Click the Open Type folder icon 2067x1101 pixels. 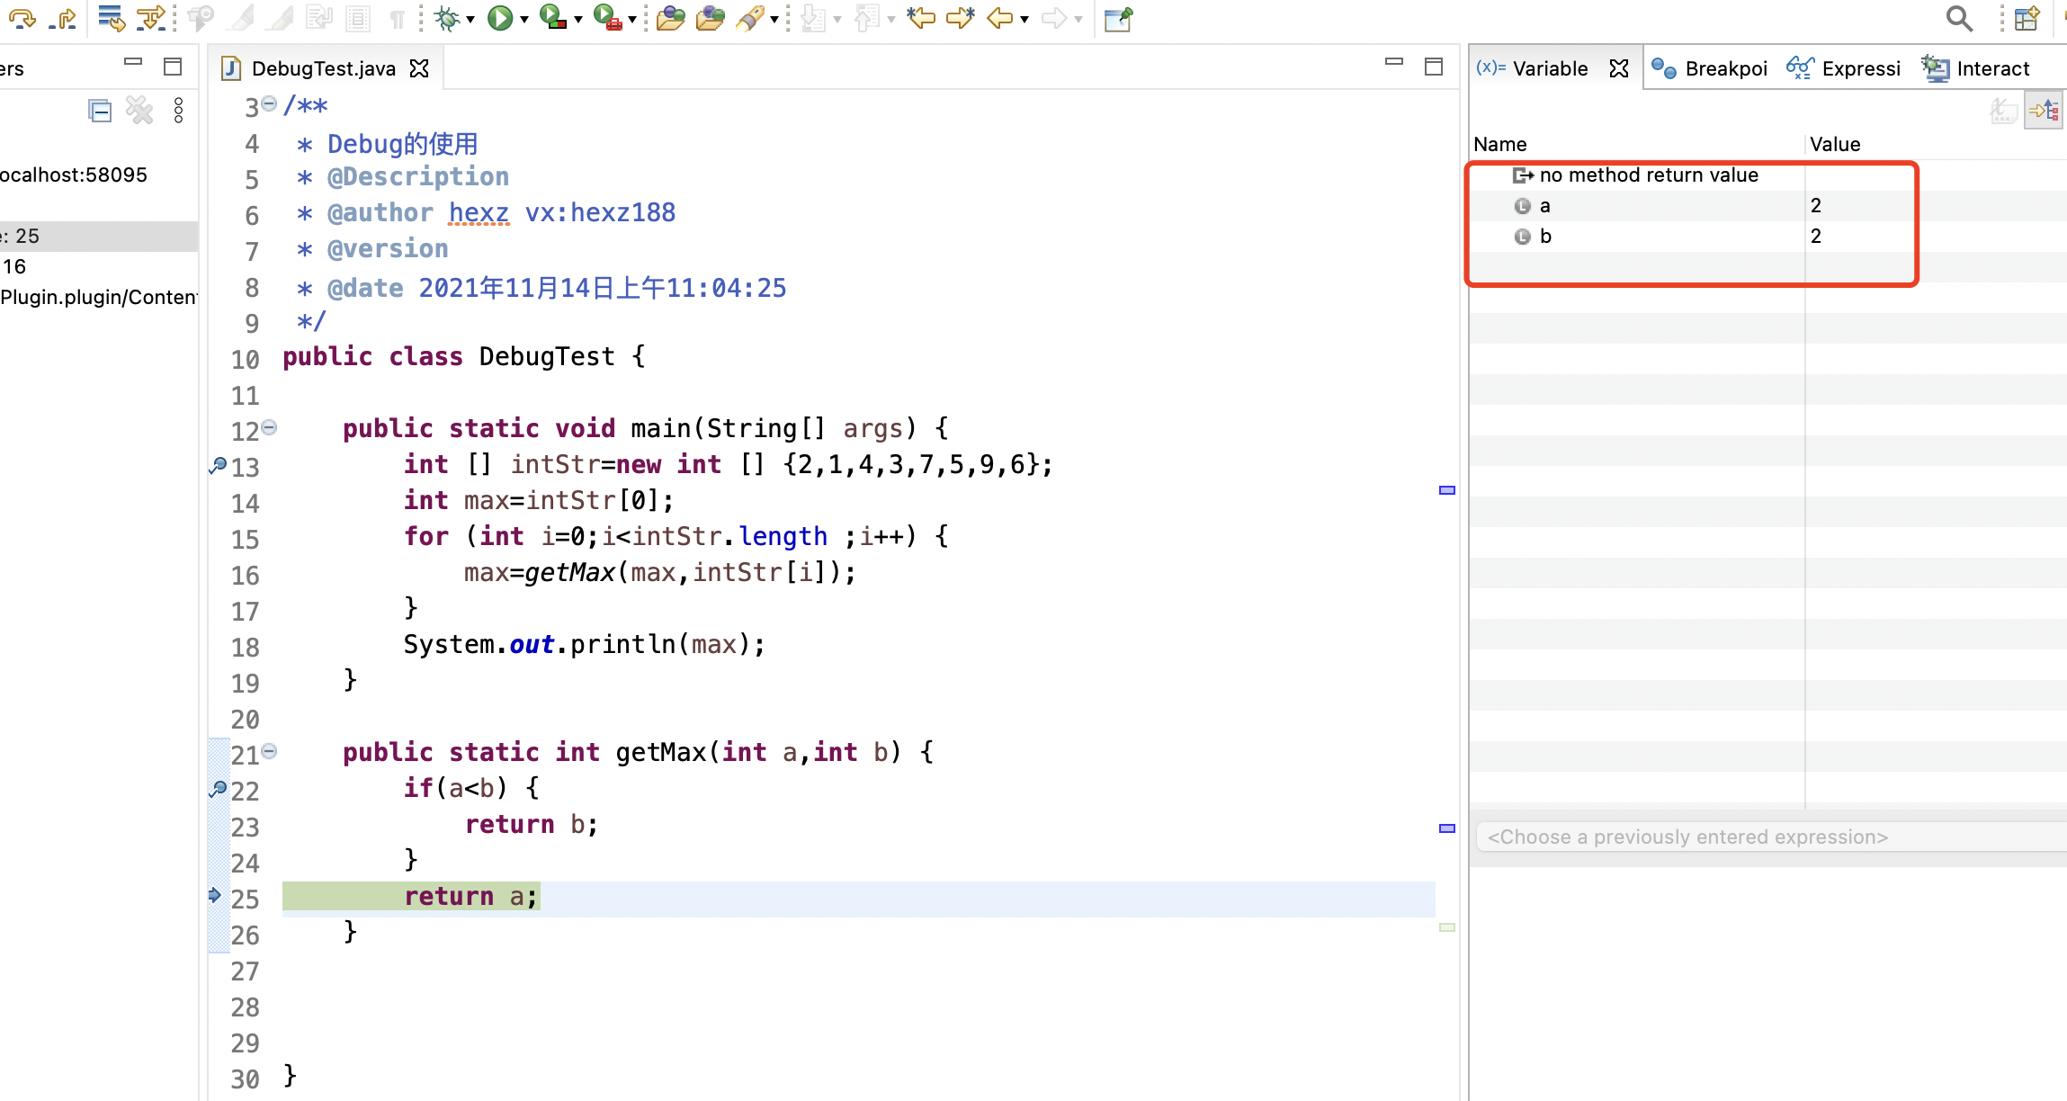pyautogui.click(x=670, y=18)
